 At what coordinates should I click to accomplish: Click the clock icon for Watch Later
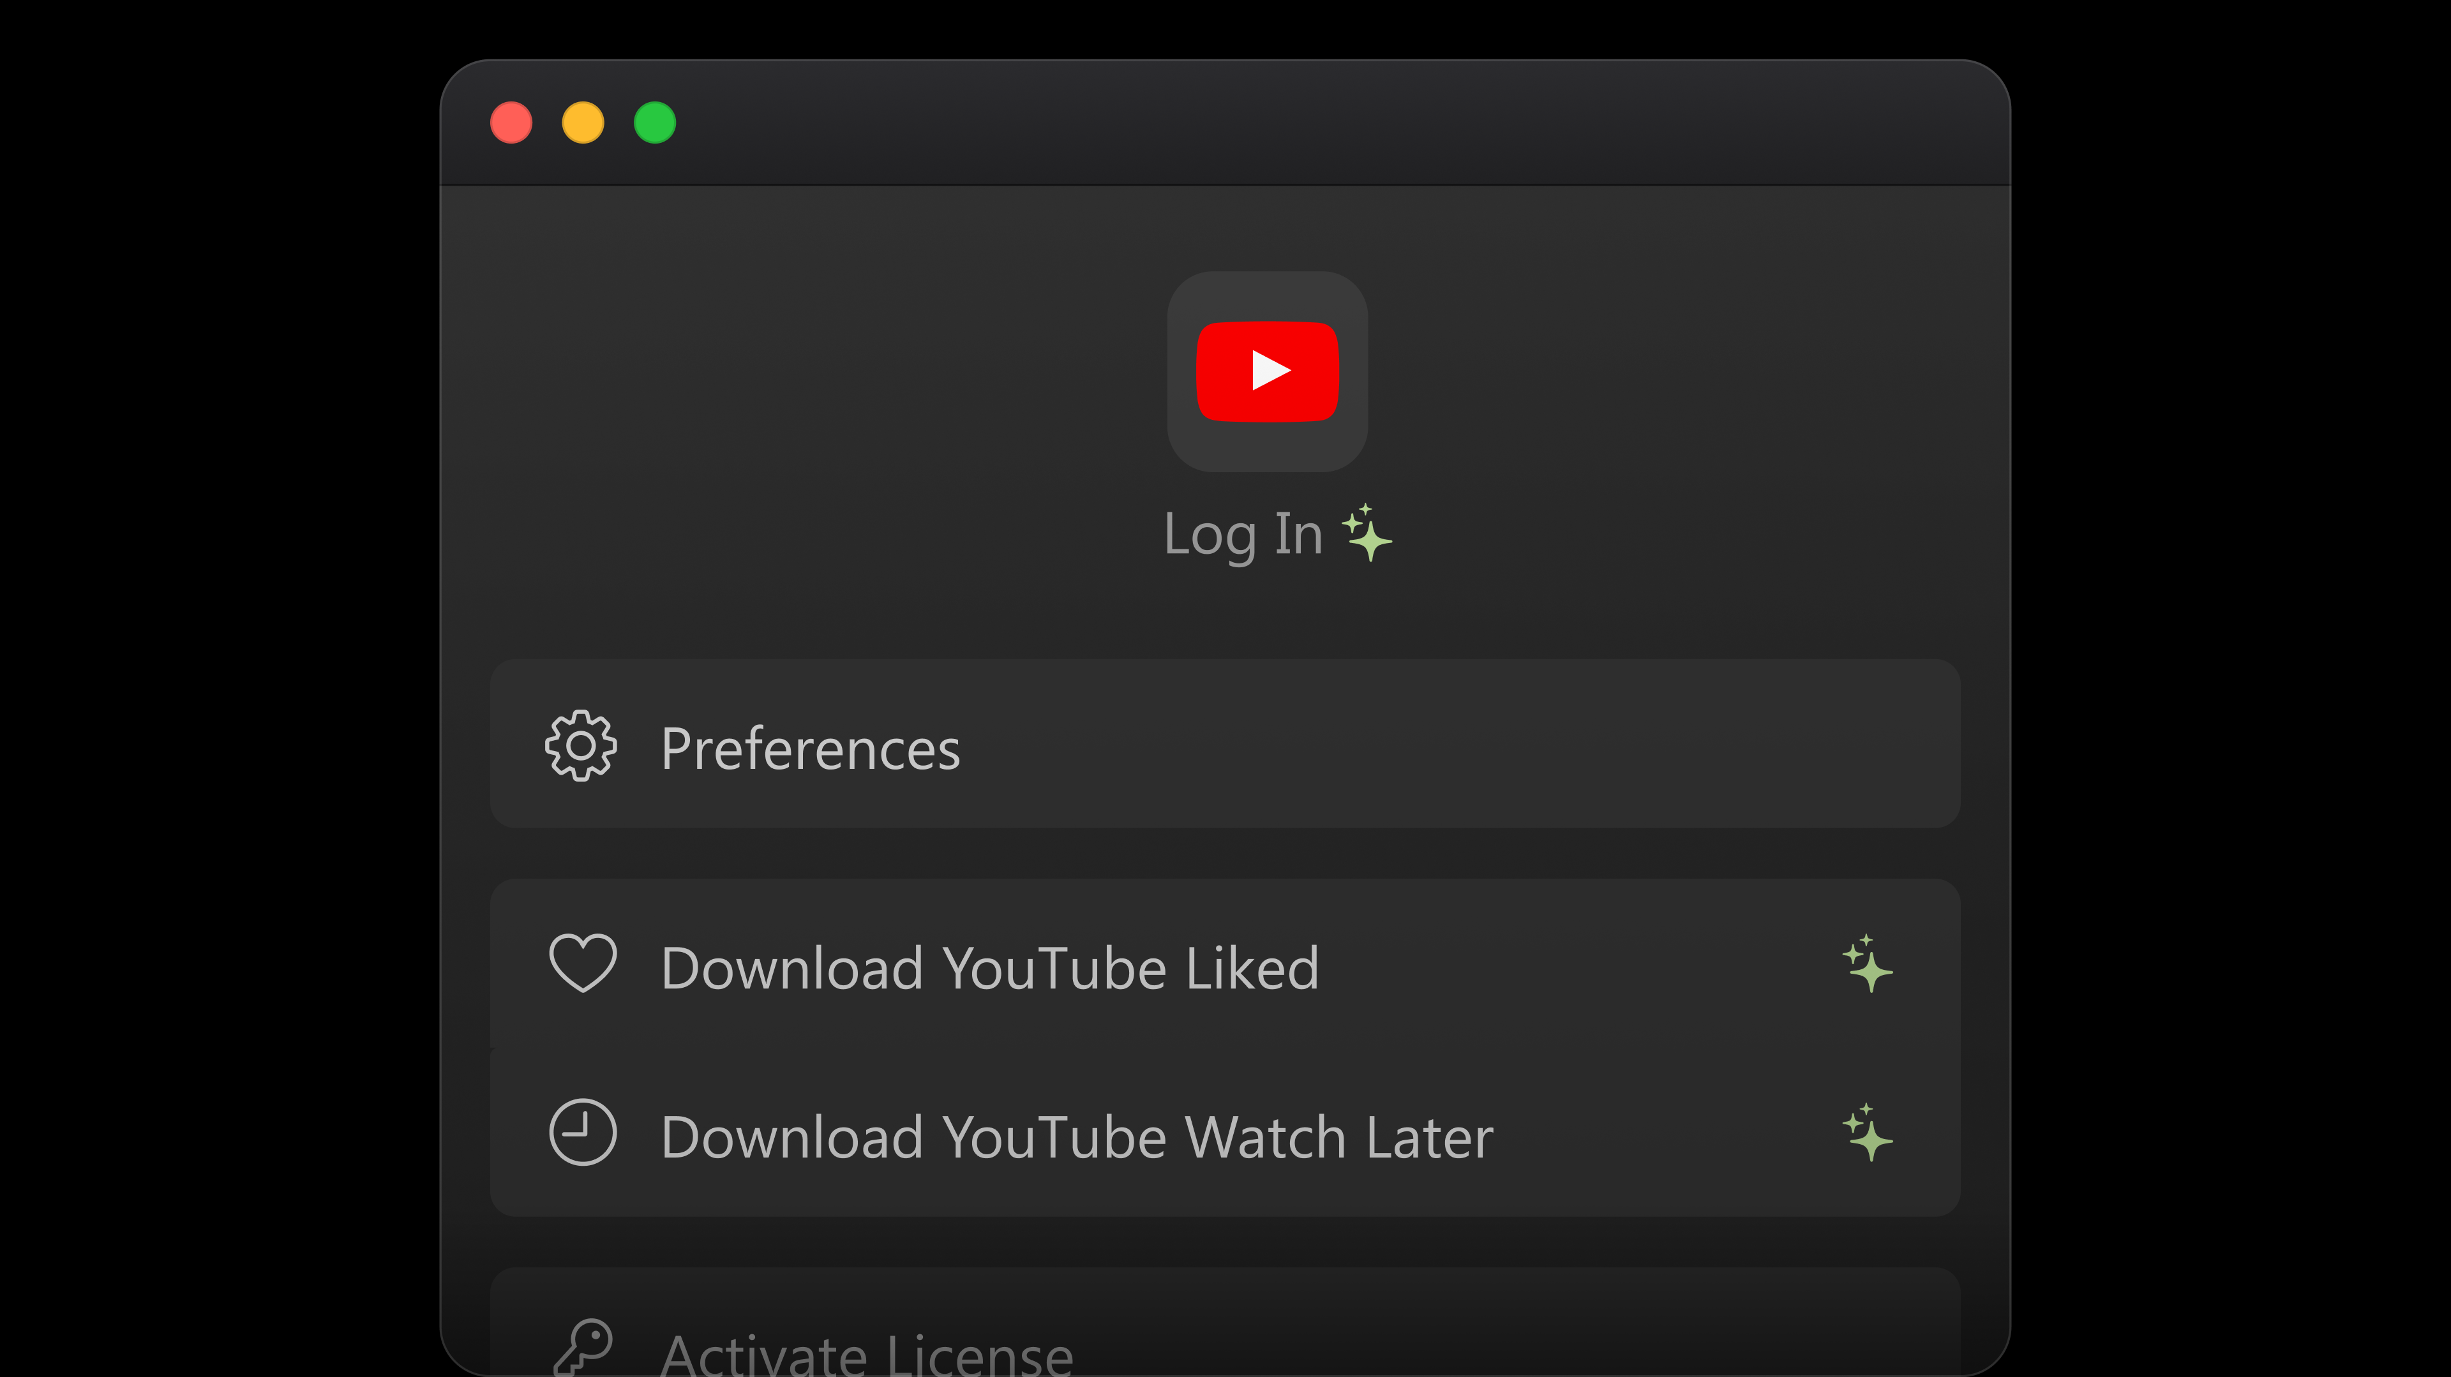582,1131
